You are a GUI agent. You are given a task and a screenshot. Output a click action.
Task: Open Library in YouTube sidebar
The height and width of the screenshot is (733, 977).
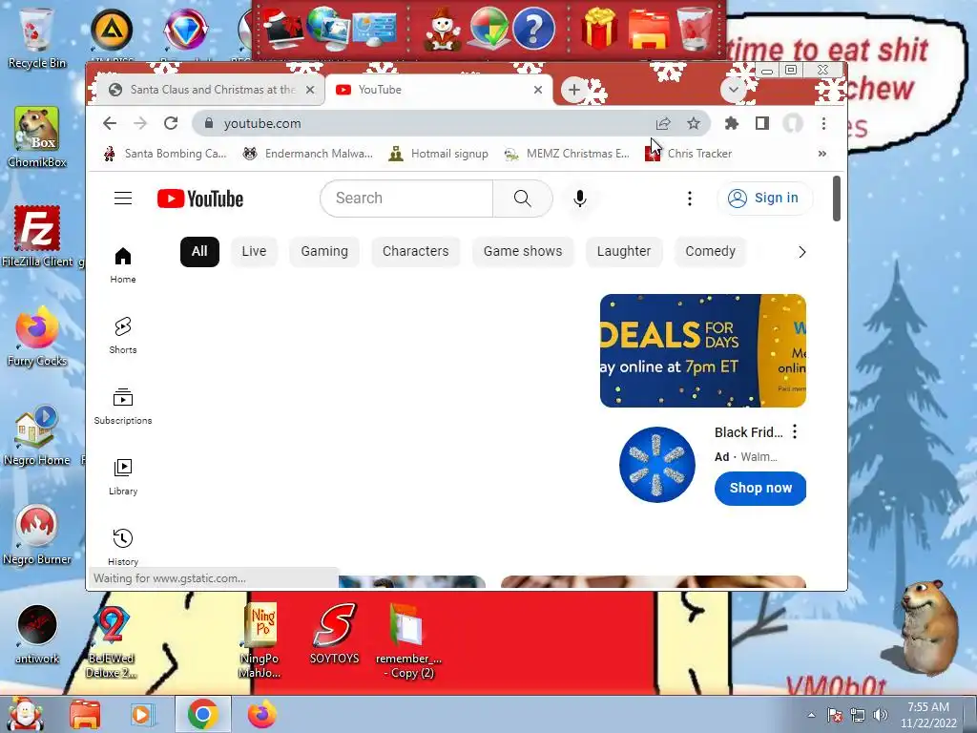point(123,477)
